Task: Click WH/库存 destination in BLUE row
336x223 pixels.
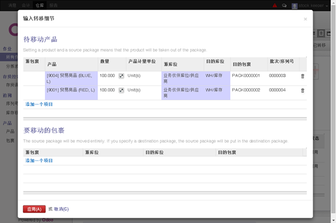Action: click(x=217, y=79)
